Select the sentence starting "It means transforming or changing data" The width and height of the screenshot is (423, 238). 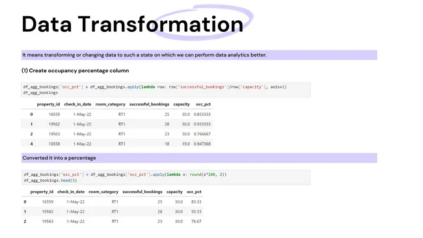click(x=144, y=55)
